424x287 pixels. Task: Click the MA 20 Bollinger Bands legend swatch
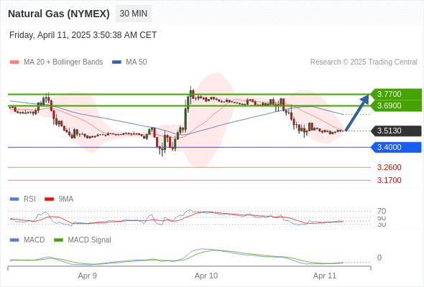click(14, 62)
